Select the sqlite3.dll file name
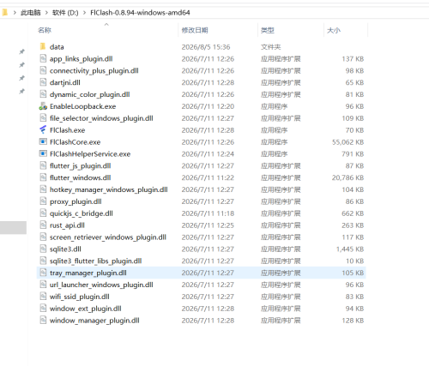Image resolution: width=429 pixels, height=366 pixels. coord(65,249)
